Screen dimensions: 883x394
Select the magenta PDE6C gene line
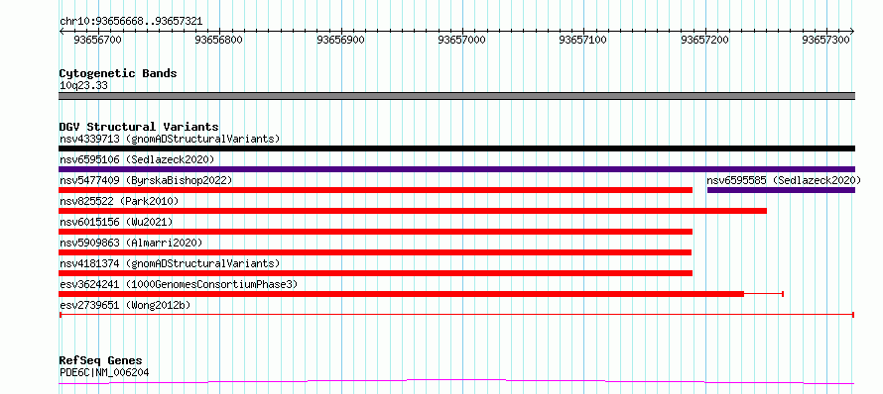point(456,382)
